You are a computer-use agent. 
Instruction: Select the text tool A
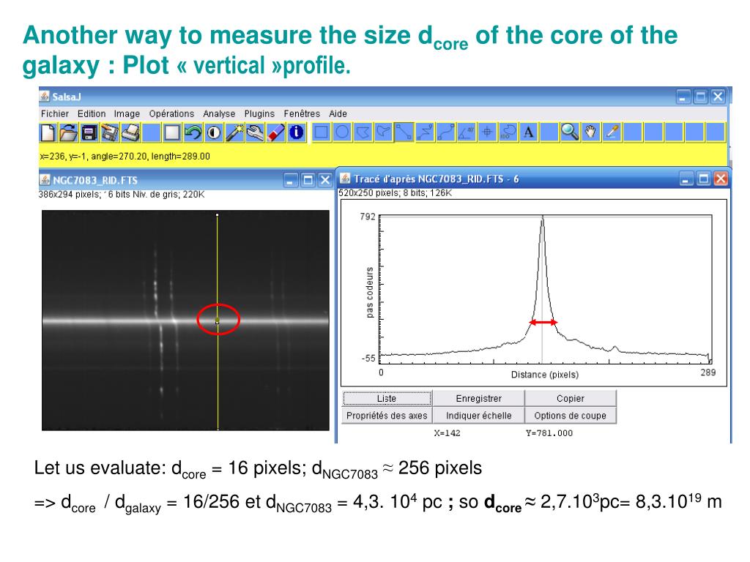[529, 132]
